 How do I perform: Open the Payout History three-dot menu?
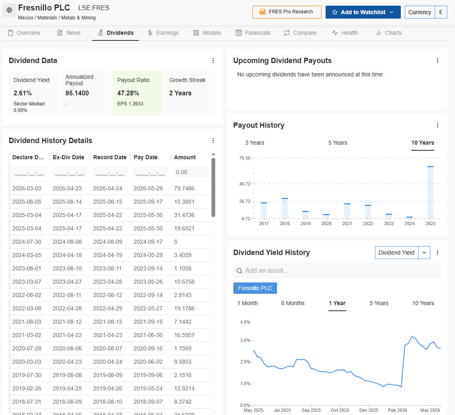[438, 125]
